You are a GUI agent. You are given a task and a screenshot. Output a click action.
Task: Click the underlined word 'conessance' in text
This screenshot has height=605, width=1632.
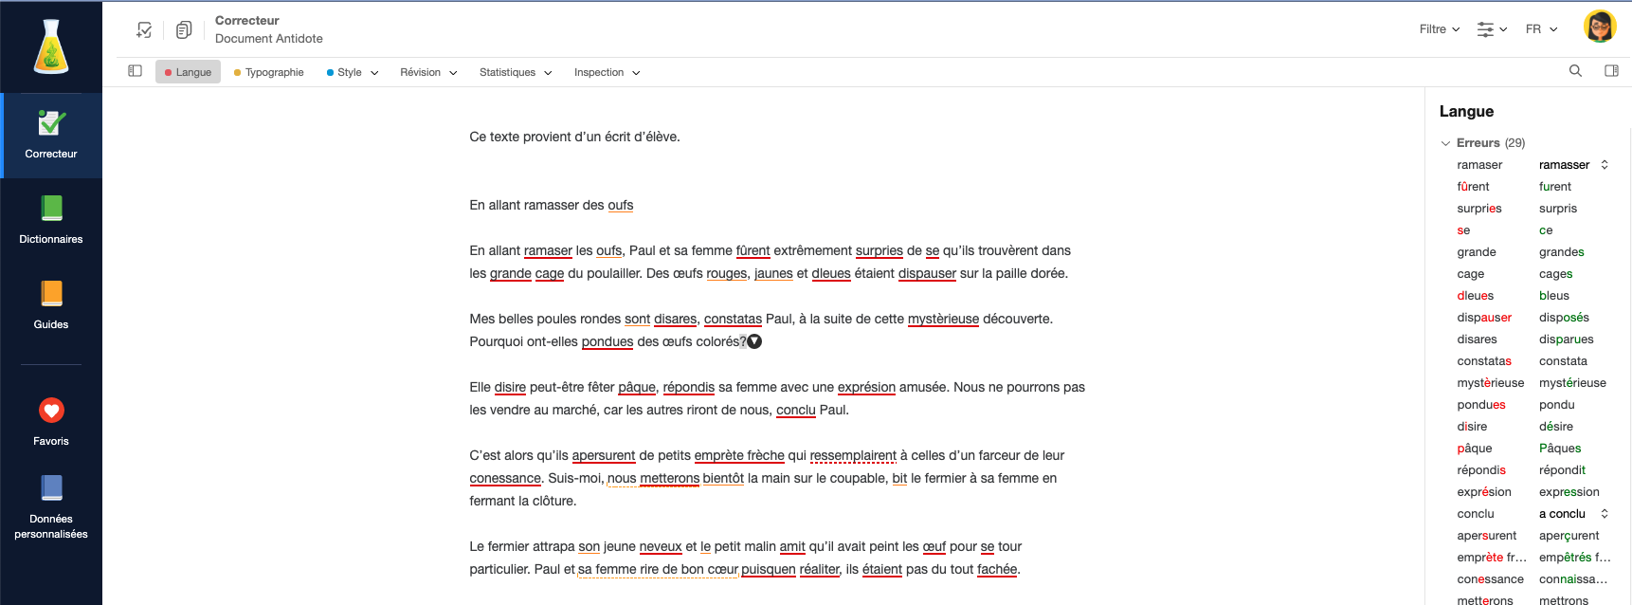505,479
